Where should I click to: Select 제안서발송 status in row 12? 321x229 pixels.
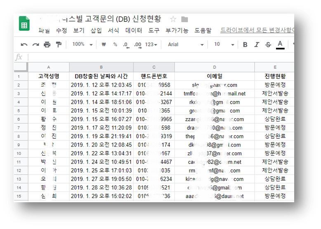click(x=275, y=171)
